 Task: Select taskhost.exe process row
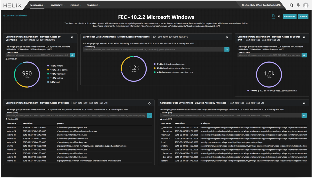click(79, 139)
